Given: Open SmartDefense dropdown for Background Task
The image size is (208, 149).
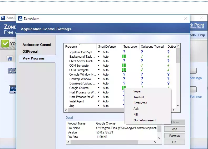Looking at the screenshot, I should coord(98,56).
